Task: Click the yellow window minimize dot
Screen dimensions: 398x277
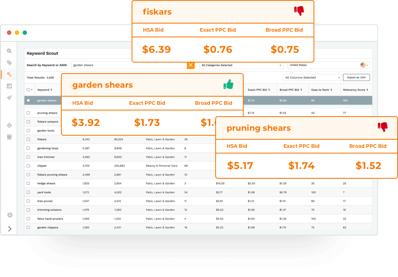Action: click(x=17, y=32)
